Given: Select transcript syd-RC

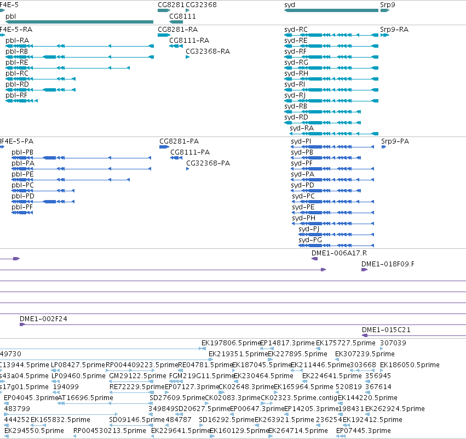Looking at the screenshot, I should (x=331, y=35).
